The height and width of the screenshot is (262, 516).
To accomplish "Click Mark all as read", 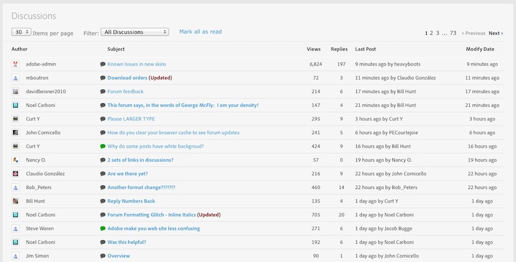I will pos(200,32).
